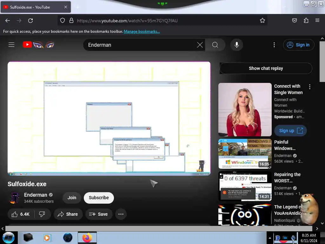Bookmark this page with the star icon

point(262,20)
